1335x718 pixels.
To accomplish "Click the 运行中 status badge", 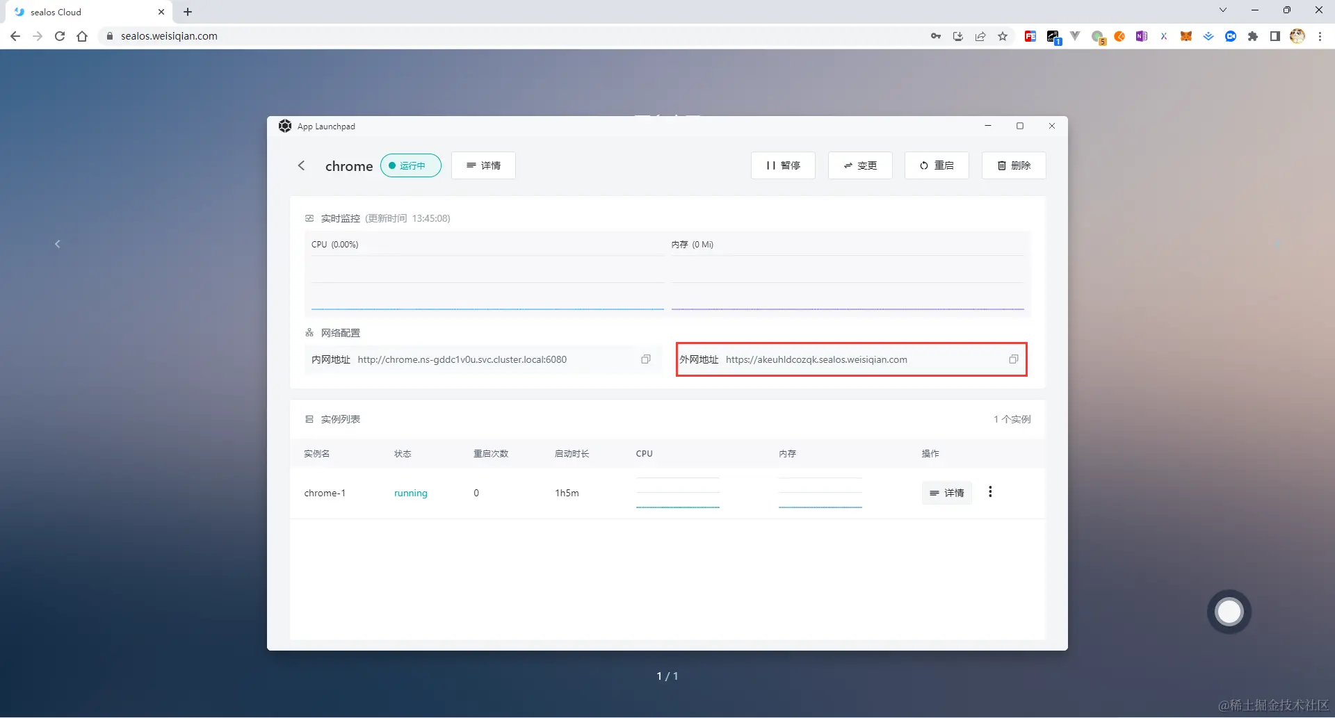I will [x=411, y=165].
